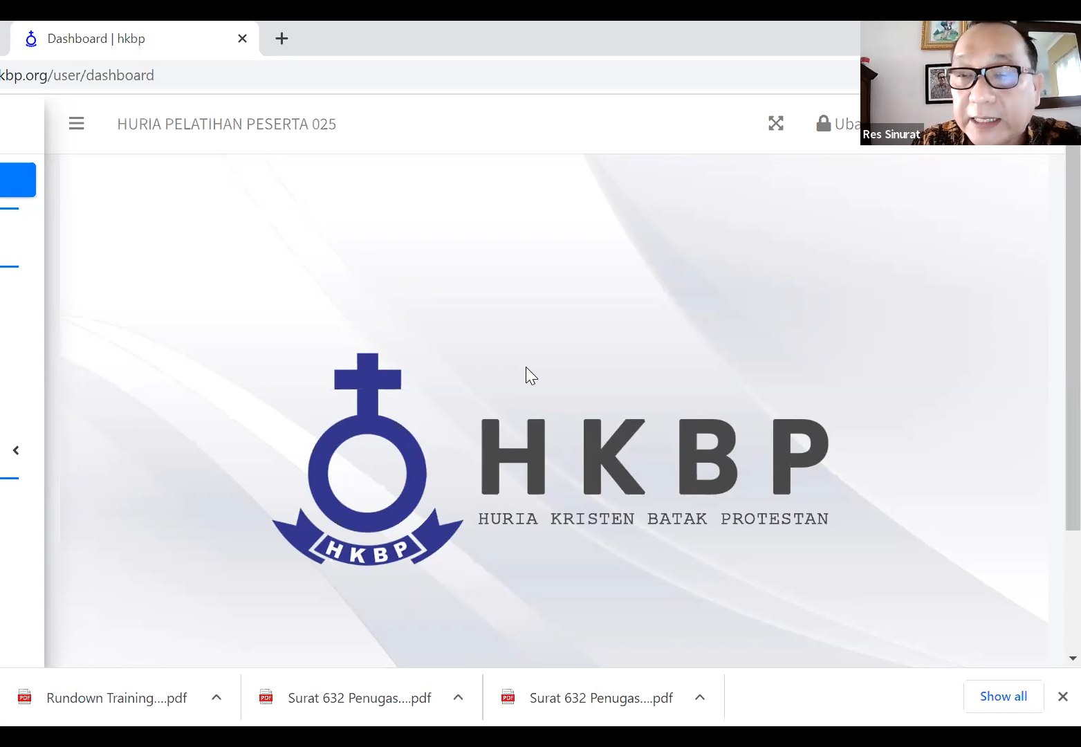Image resolution: width=1081 pixels, height=747 pixels.
Task: Expand options for the second Surat 632 download
Action: tap(700, 697)
